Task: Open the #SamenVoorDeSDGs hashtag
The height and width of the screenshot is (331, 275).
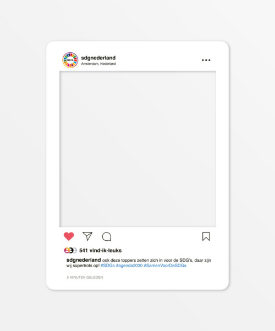Action: coord(165,266)
